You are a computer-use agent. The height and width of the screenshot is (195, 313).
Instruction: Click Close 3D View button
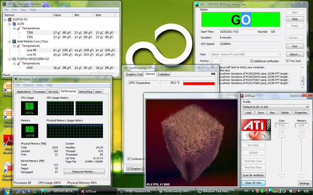coord(253,183)
